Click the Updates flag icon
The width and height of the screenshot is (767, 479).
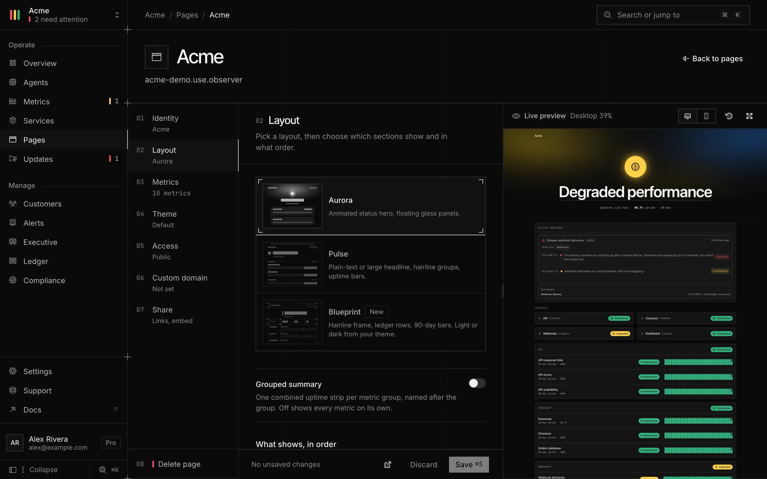tap(13, 159)
